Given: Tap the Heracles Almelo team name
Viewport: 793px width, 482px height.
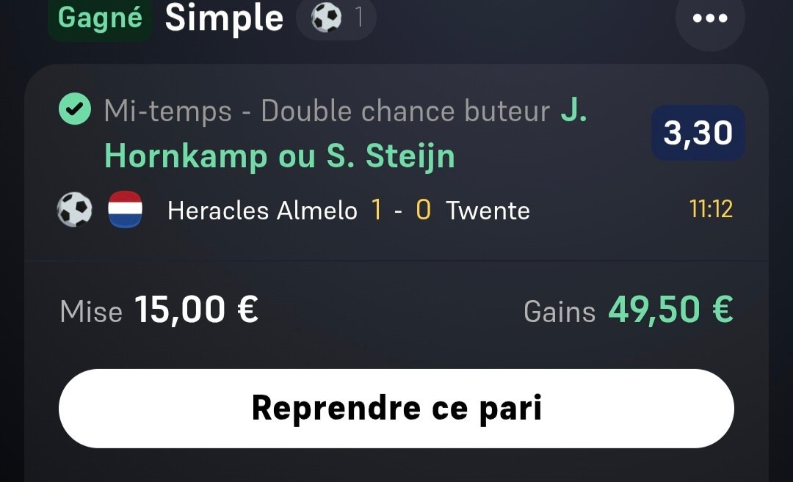Looking at the screenshot, I should 262,211.
